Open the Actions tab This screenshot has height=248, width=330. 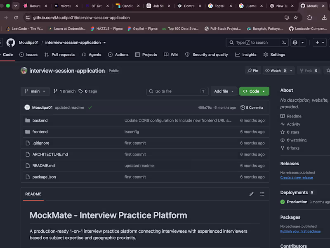(x=118, y=55)
